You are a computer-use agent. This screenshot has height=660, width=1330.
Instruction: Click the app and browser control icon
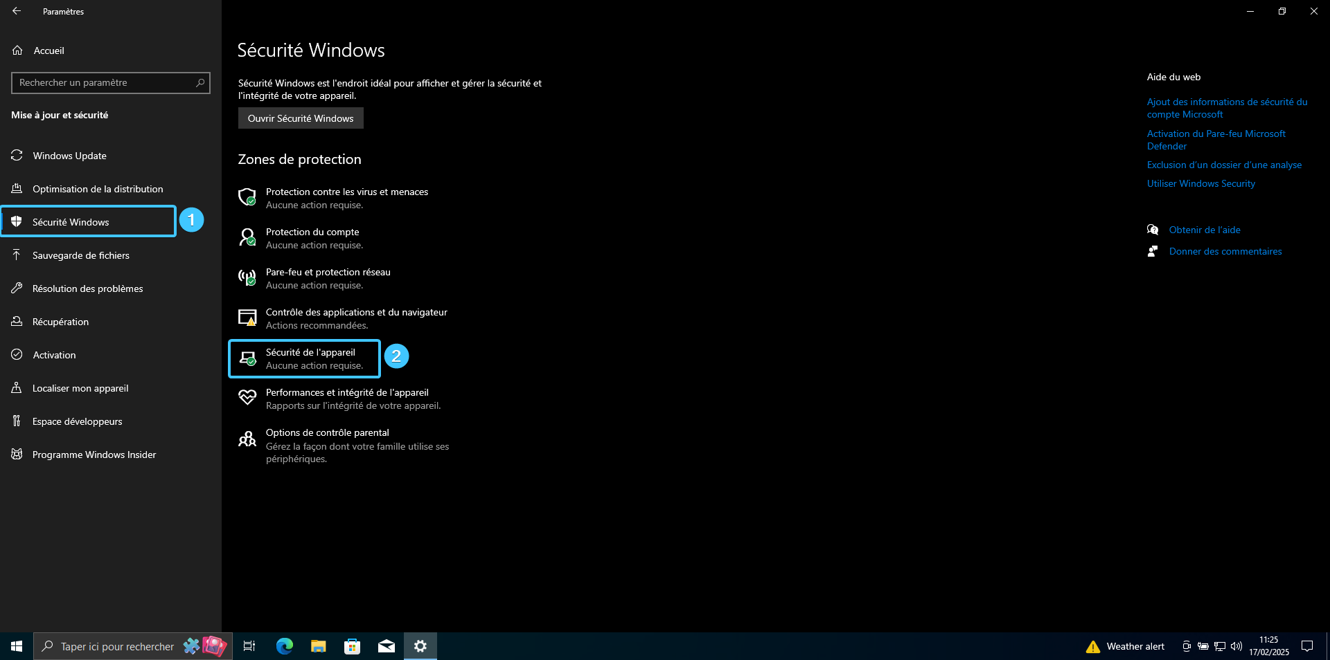247,318
